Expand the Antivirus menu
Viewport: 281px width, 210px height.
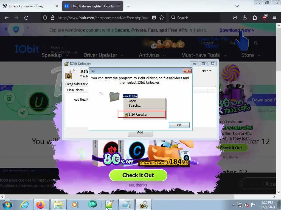152,55
